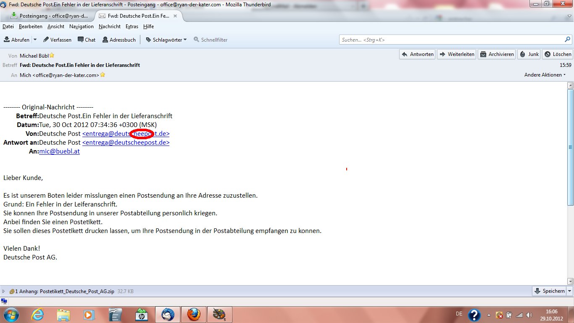574x323 pixels.
Task: Click the power plug tray icon
Action: (509, 315)
